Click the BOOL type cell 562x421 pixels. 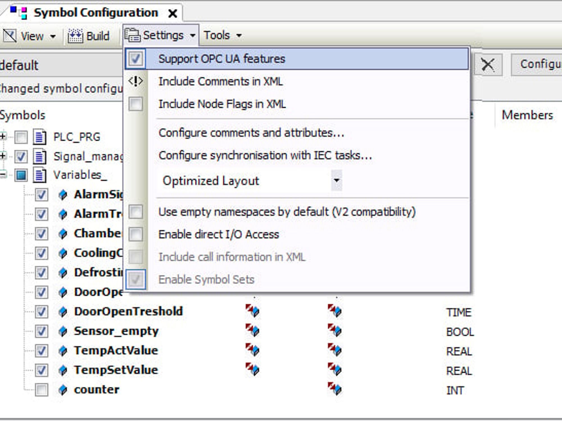460,332
